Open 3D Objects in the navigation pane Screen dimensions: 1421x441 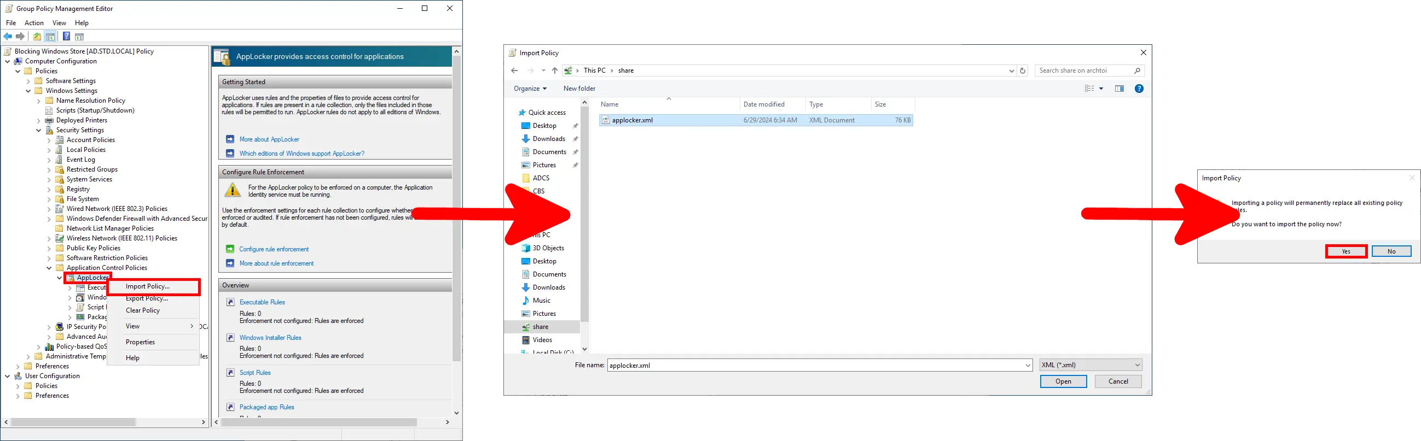548,248
